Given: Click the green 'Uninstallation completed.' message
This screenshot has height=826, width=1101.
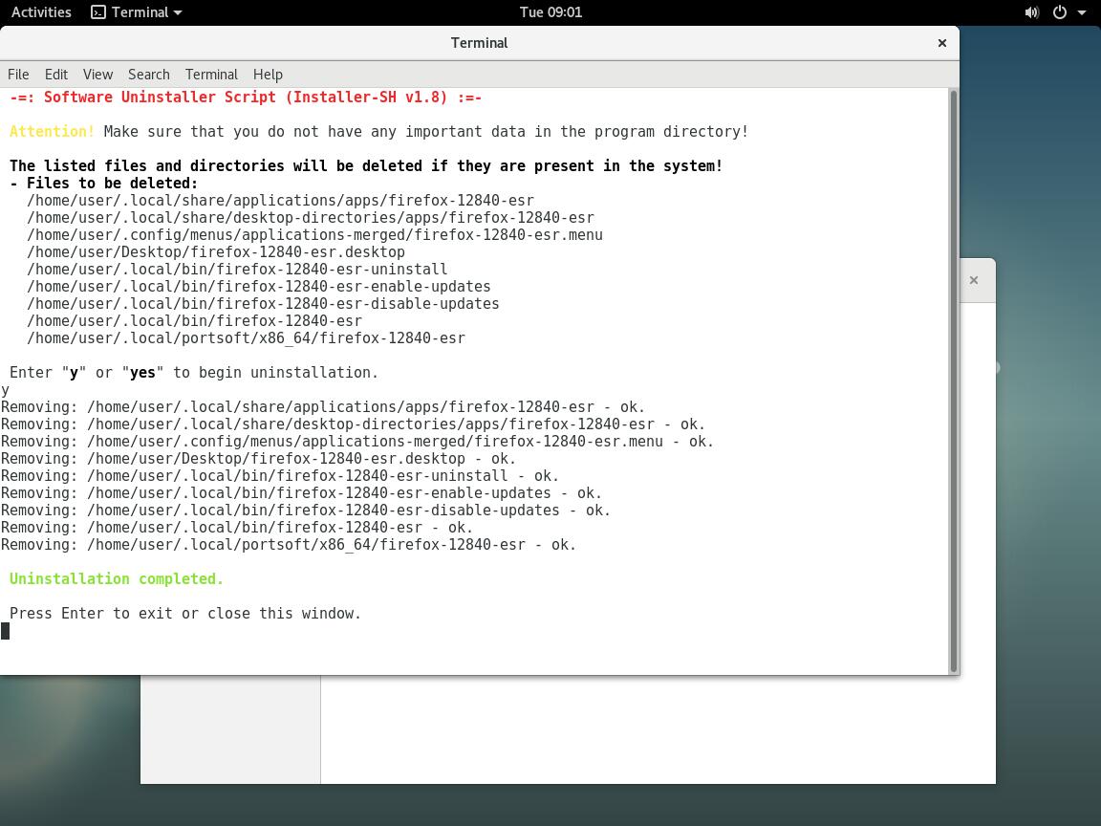Looking at the screenshot, I should click(117, 578).
